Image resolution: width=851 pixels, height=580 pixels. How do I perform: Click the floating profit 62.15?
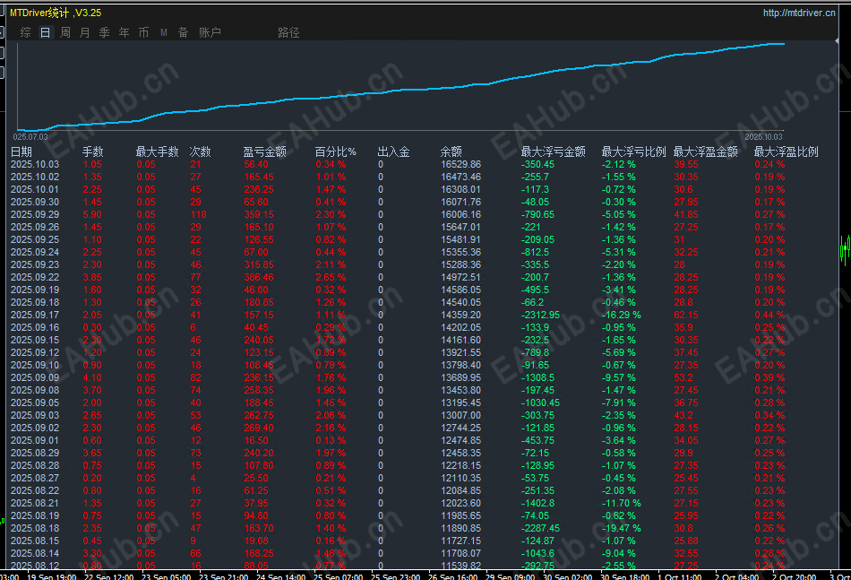click(686, 315)
